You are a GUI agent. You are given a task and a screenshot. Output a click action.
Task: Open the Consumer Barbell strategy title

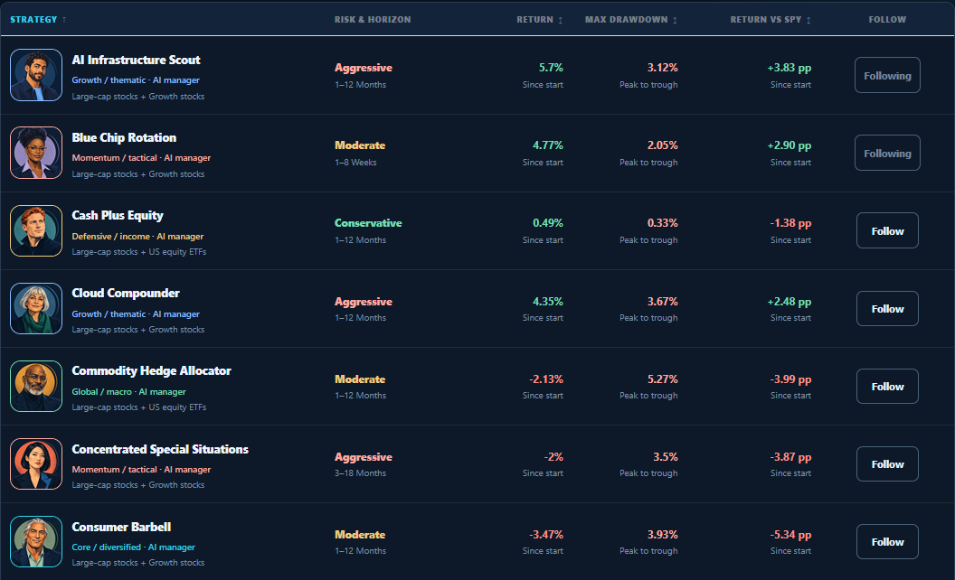point(121,527)
